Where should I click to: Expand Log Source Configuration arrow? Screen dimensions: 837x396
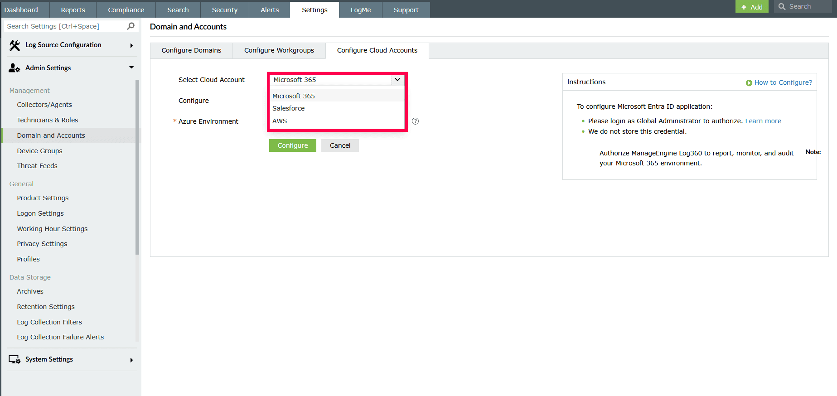(x=131, y=45)
